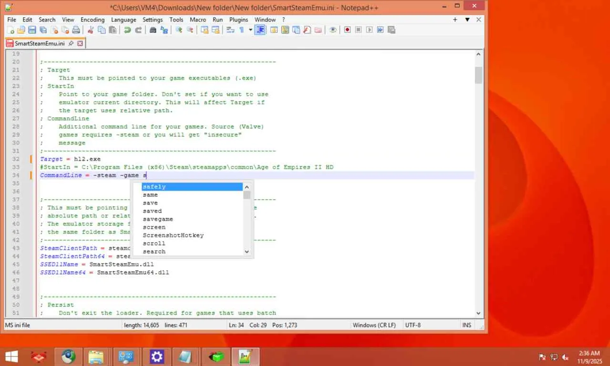The image size is (610, 366).
Task: Open the Windows Start button
Action: point(11,356)
